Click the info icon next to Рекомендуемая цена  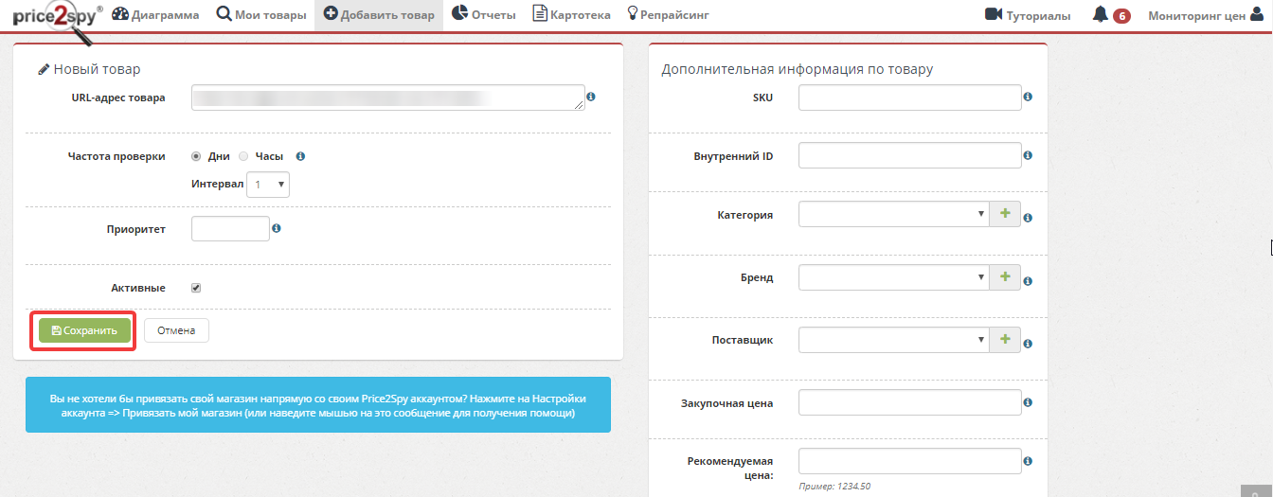tap(1028, 461)
